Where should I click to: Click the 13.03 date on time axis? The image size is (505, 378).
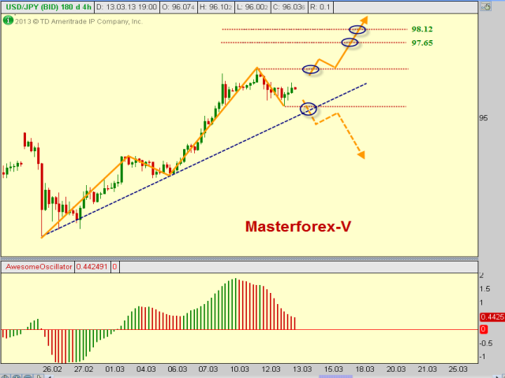pos(301,369)
